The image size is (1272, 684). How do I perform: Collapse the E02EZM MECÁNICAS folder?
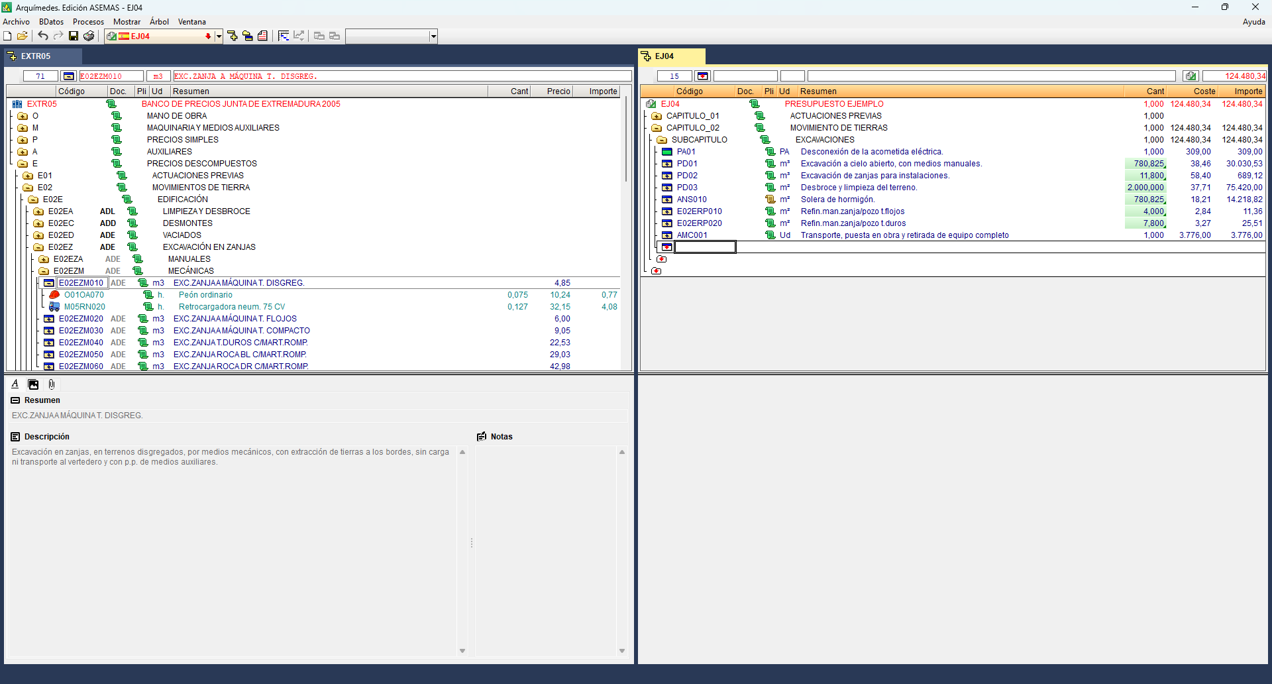point(44,271)
